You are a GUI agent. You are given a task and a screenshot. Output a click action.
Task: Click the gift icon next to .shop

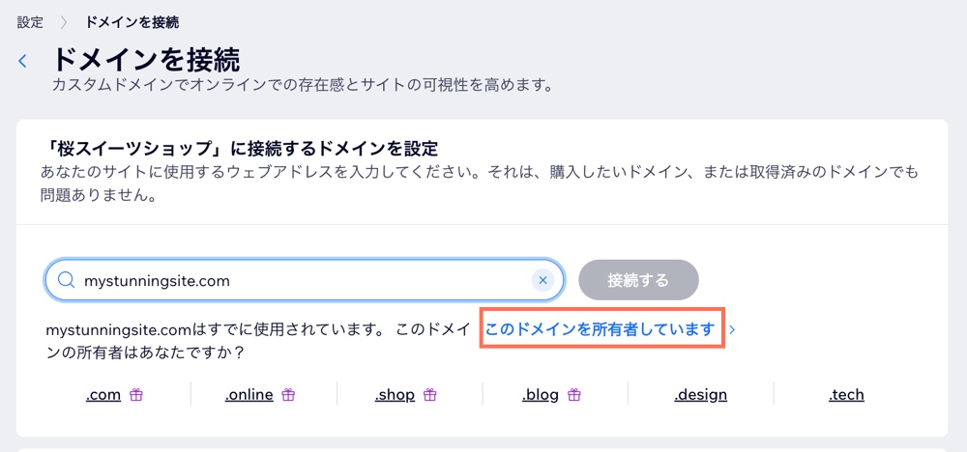[430, 395]
